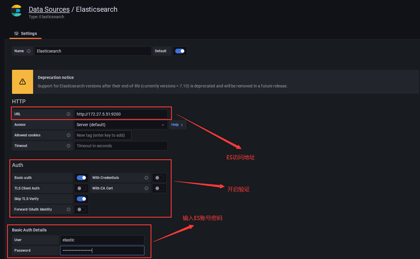The image size is (420, 259).
Task: Click the Password label
Action: (x=22, y=251)
